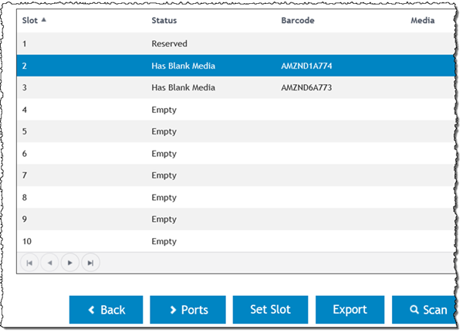Choose the slot 7 row
The image size is (463, 333).
(231, 175)
